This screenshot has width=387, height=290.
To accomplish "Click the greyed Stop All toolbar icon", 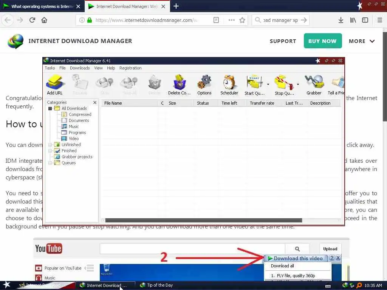I will tap(130, 85).
